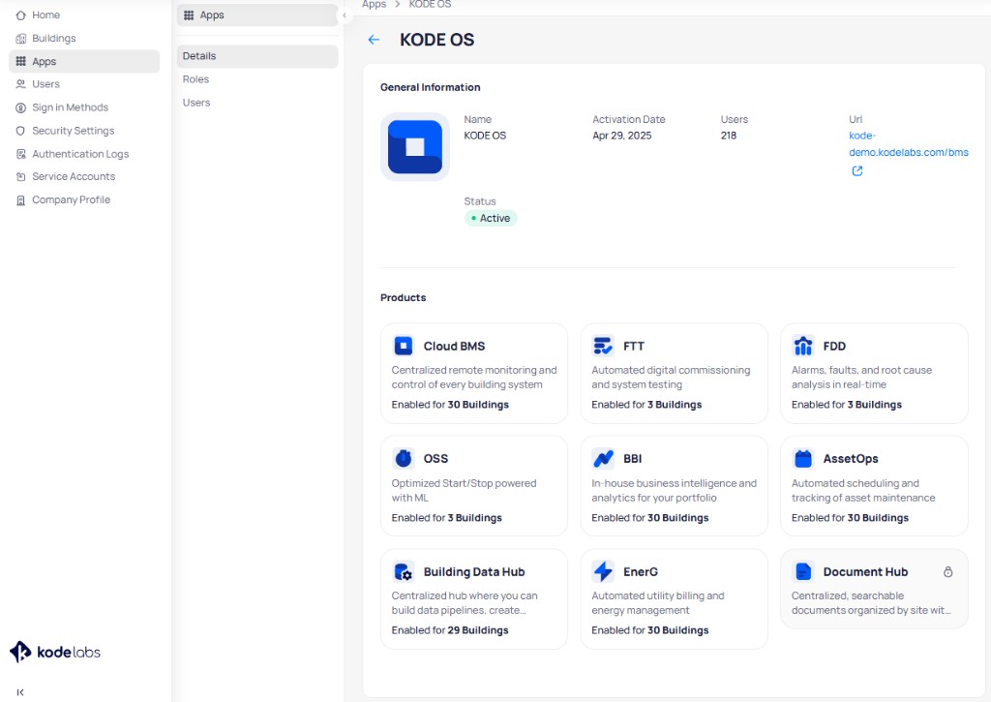
Task: Switch to the Users tab in Apps panel
Action: [x=257, y=103]
